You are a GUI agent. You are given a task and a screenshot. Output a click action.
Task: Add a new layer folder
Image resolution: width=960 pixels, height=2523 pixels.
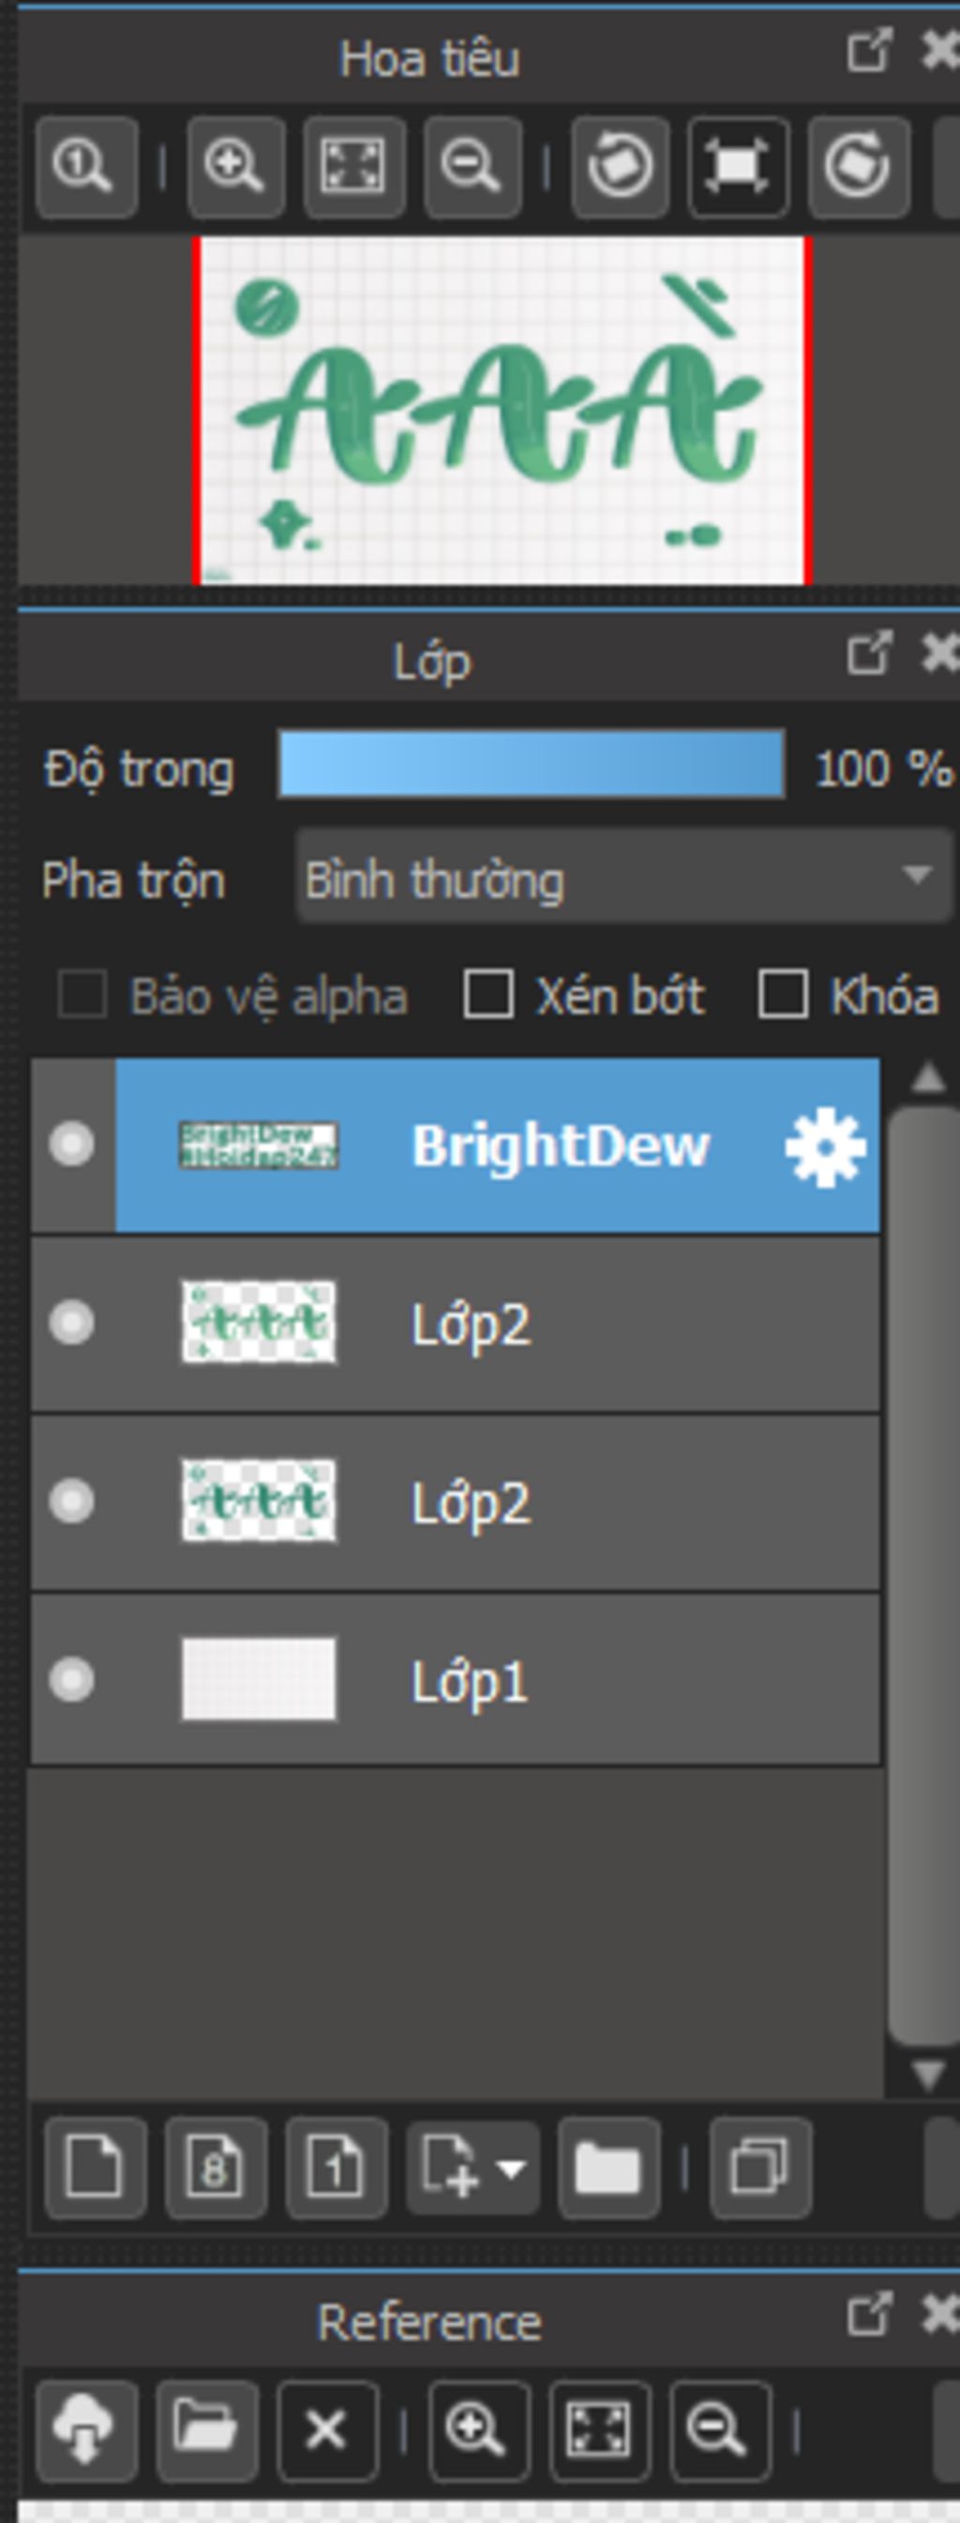(x=608, y=2167)
